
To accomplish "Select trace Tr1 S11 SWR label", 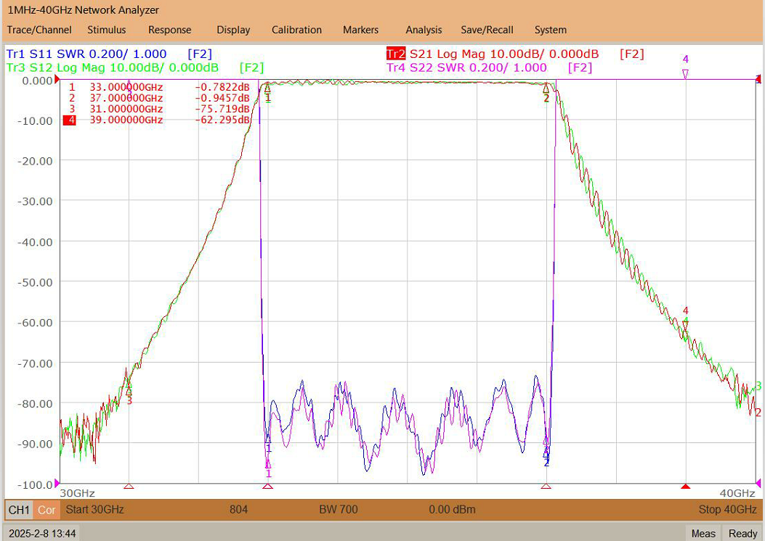I will pyautogui.click(x=86, y=54).
